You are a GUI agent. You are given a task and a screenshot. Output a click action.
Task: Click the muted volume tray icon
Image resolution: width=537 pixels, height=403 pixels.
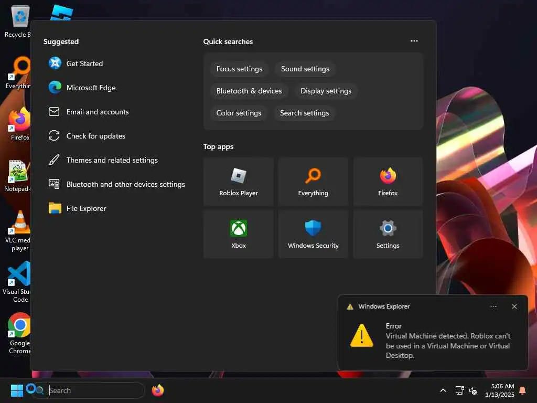473,390
